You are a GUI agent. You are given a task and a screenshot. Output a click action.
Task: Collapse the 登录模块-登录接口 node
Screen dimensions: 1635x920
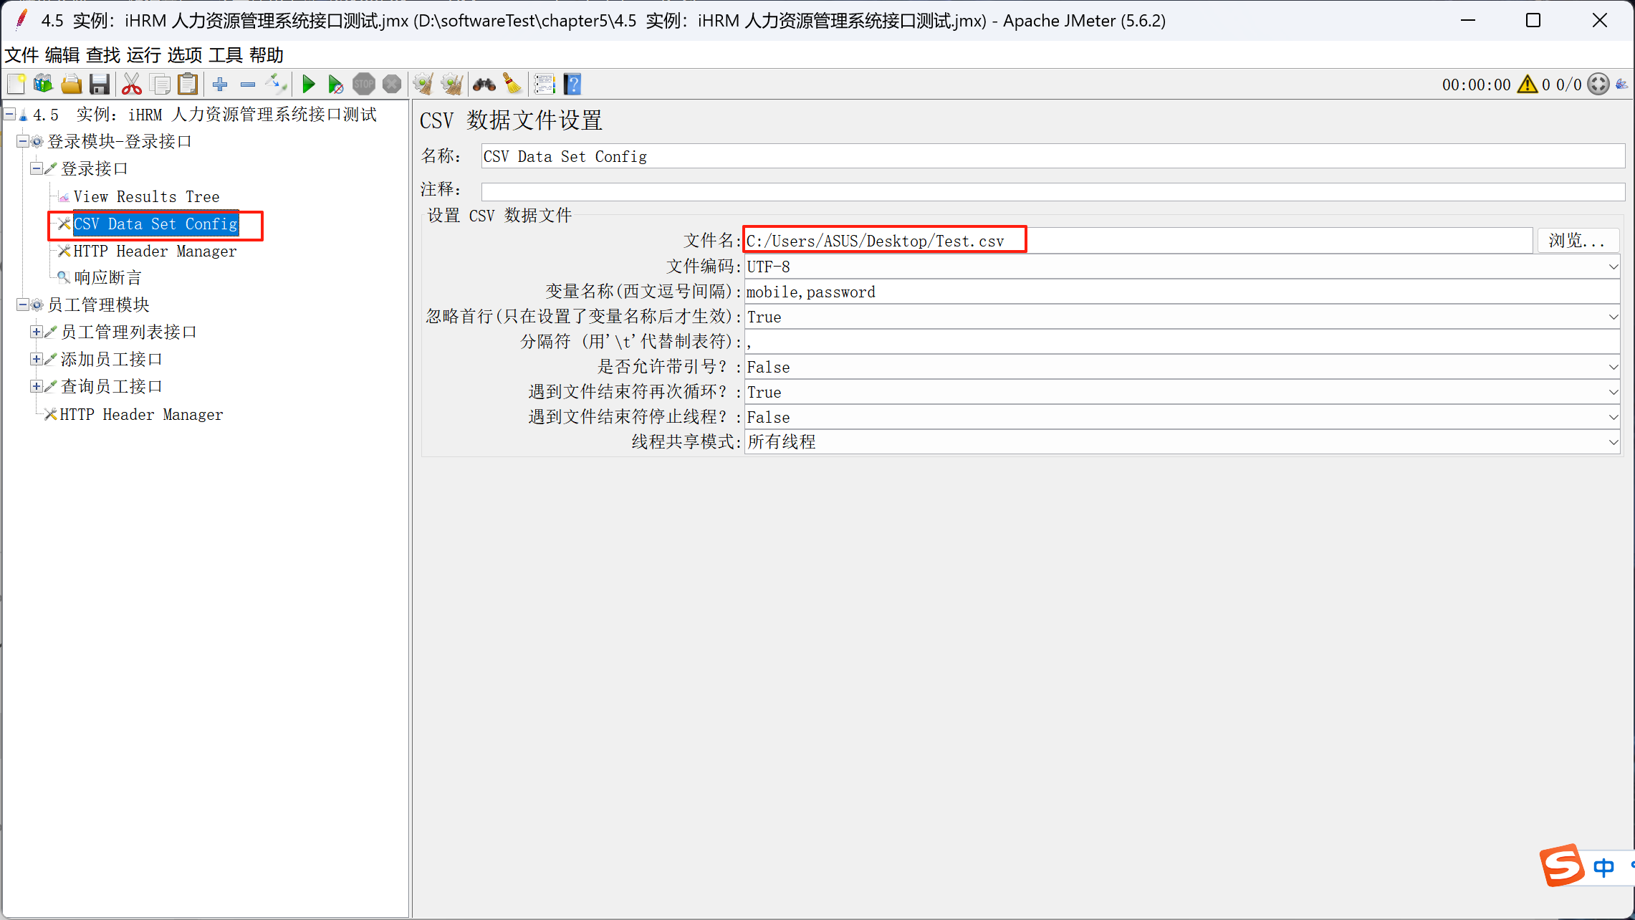(x=23, y=141)
